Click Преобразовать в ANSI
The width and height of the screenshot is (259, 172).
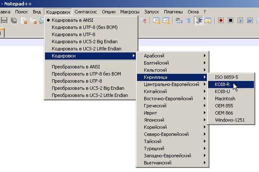tap(90, 67)
